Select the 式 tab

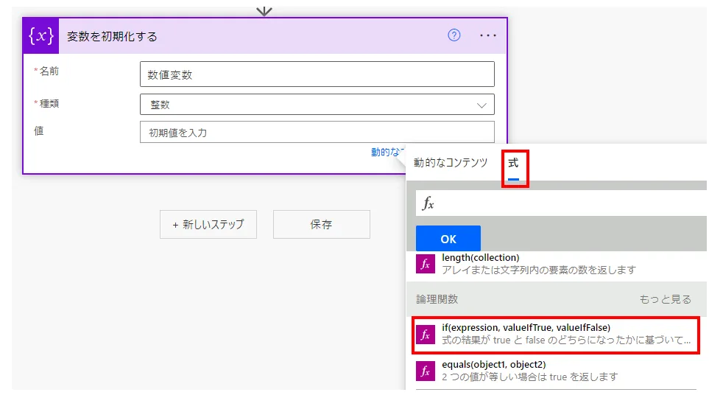tap(513, 163)
